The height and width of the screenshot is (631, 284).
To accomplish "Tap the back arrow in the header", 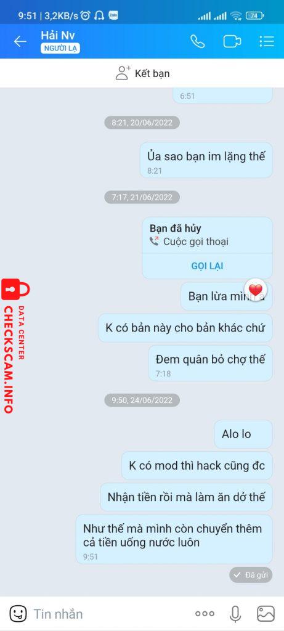I will pyautogui.click(x=20, y=41).
